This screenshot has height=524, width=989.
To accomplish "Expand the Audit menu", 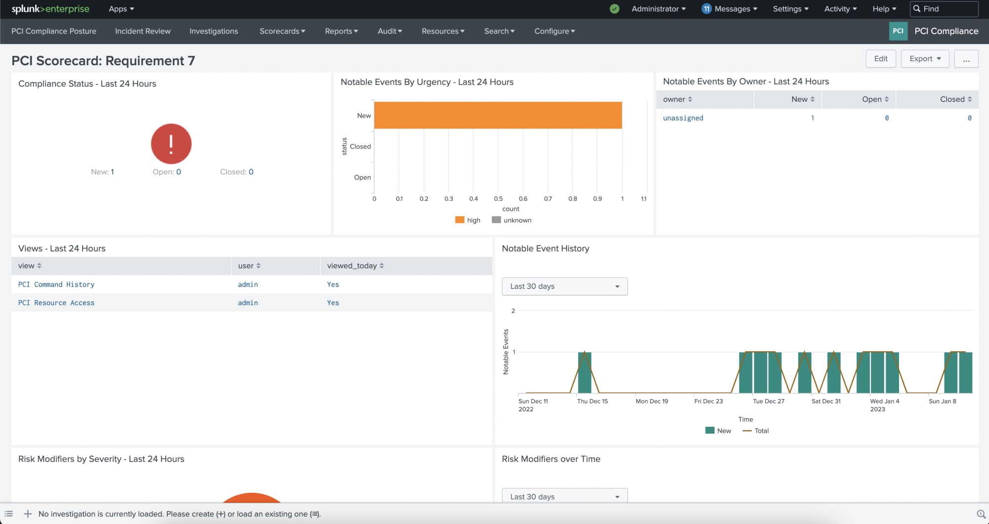I will (x=390, y=31).
